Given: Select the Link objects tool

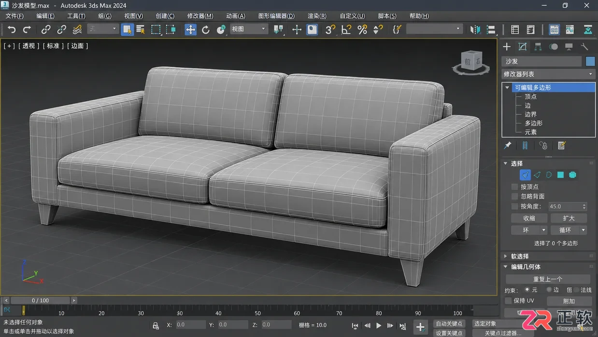Looking at the screenshot, I should click(x=46, y=29).
